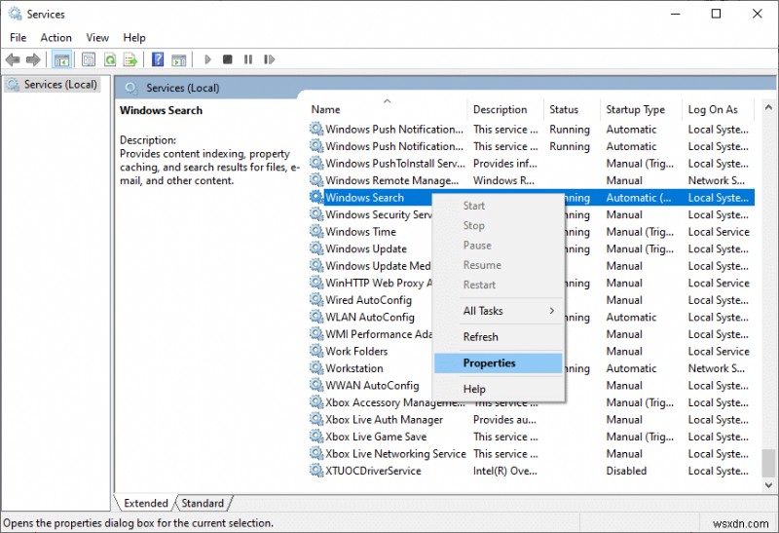The height and width of the screenshot is (533, 779).
Task: Toggle the show/hide action pane icon
Action: (179, 60)
